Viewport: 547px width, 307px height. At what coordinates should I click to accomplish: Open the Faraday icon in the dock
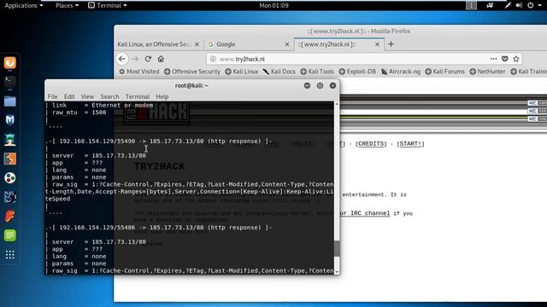pyautogui.click(x=10, y=216)
